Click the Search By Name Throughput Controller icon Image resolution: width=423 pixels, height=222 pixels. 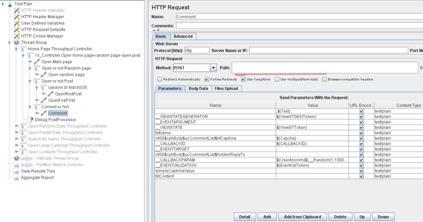coord(23,139)
